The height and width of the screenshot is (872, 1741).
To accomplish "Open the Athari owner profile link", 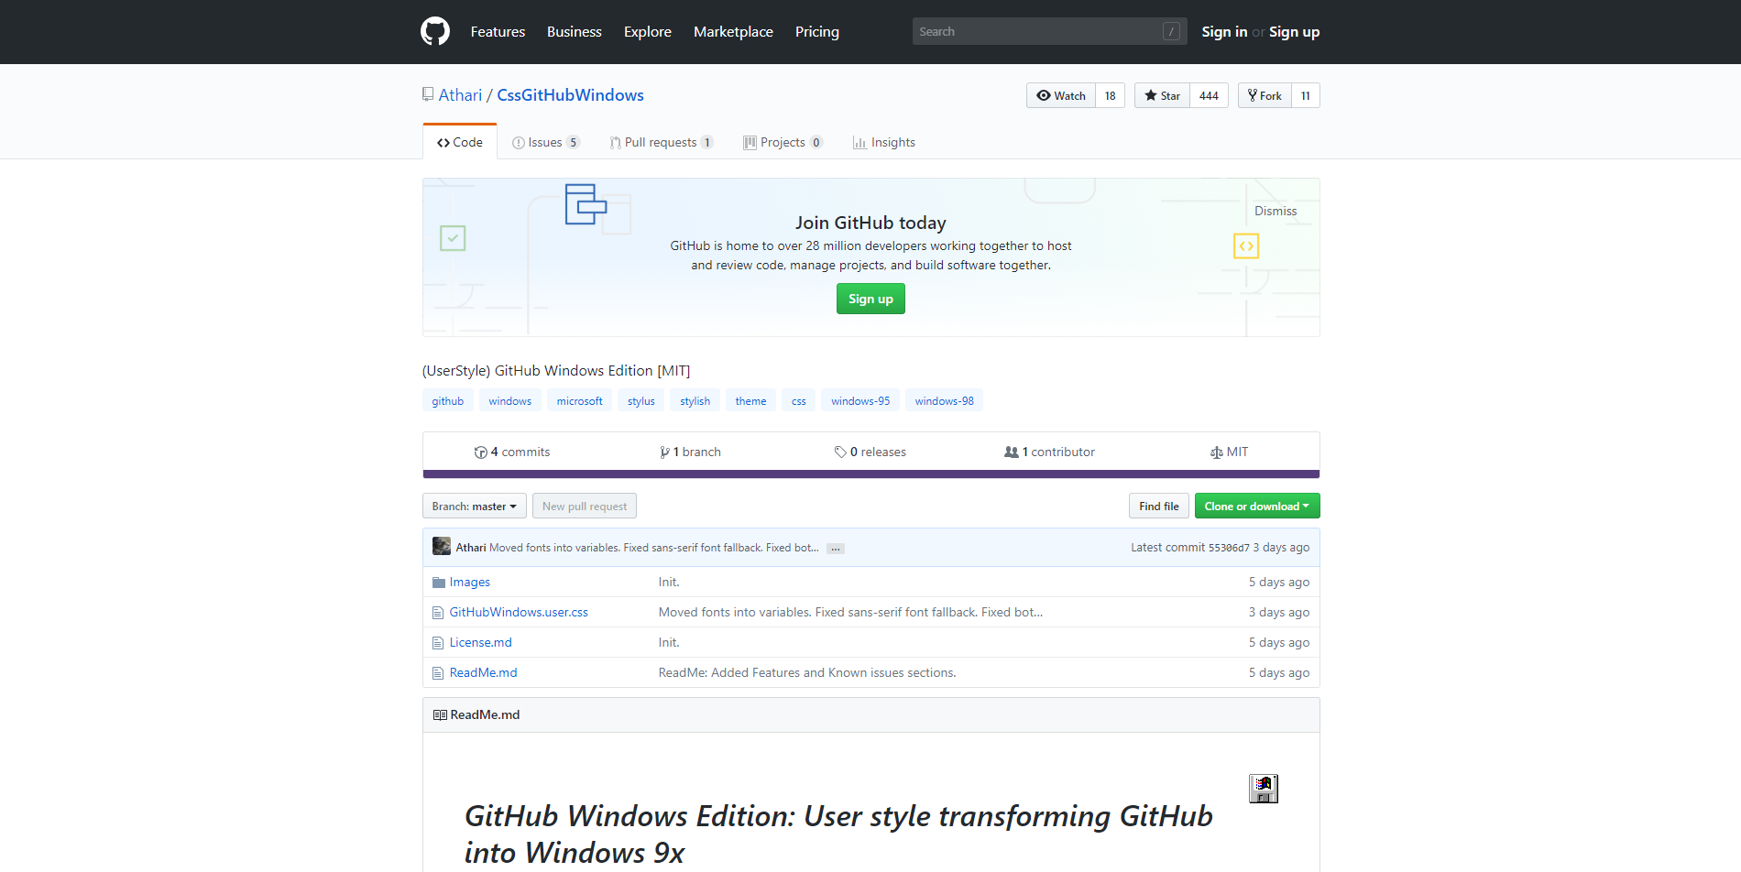I will [x=460, y=95].
